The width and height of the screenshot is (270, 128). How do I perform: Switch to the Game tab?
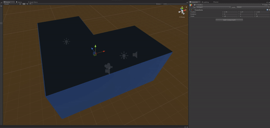tap(19, 2)
